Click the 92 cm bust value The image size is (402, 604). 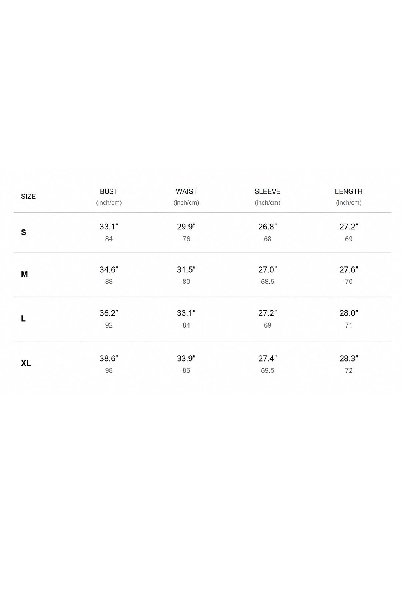tap(109, 325)
